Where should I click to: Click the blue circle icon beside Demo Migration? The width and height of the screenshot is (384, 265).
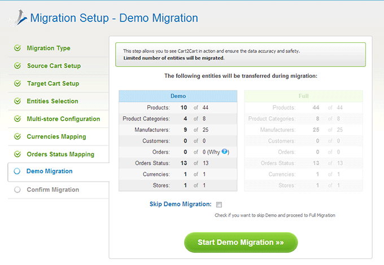tap(17, 171)
